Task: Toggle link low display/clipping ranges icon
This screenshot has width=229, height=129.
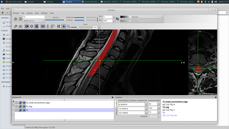Action: [117, 19]
